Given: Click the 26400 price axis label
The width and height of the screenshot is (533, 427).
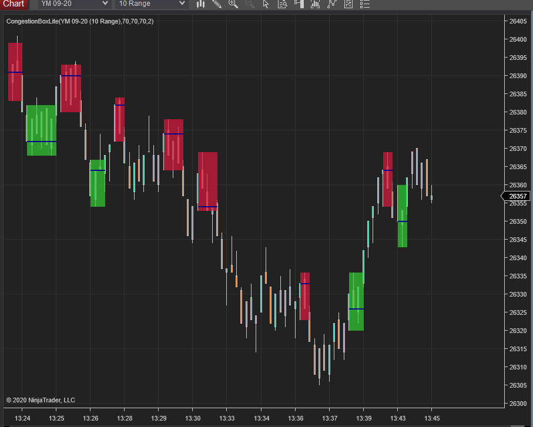Looking at the screenshot, I should coord(518,39).
